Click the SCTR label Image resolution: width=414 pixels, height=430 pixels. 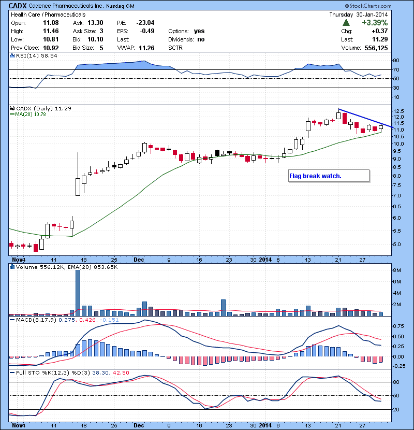pos(176,48)
